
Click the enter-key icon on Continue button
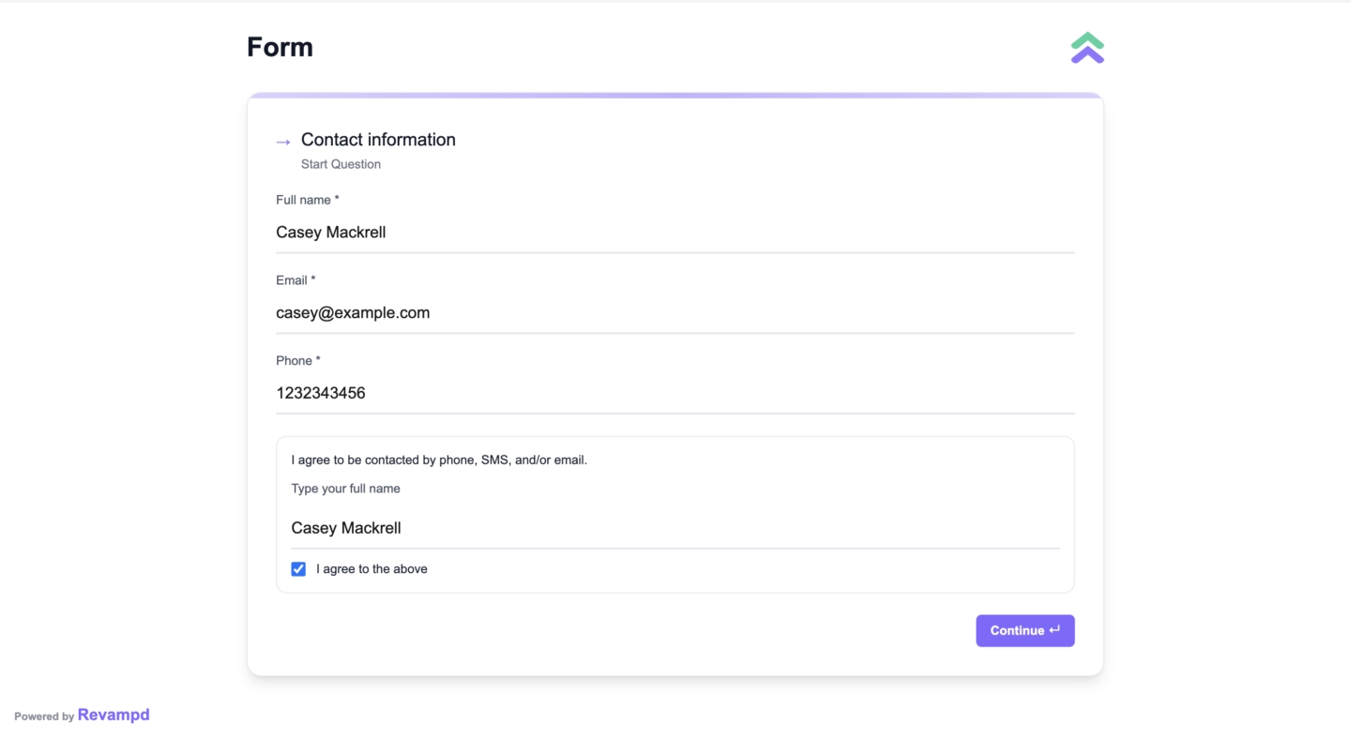(x=1055, y=630)
